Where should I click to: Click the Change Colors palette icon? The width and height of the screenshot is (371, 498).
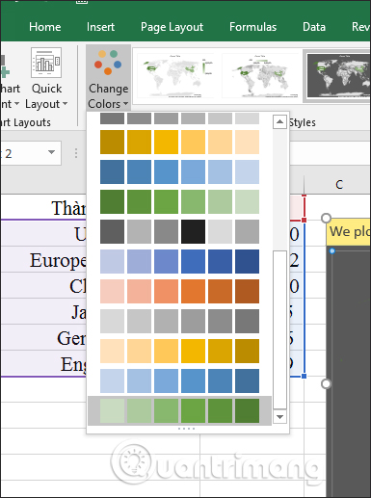[x=108, y=63]
